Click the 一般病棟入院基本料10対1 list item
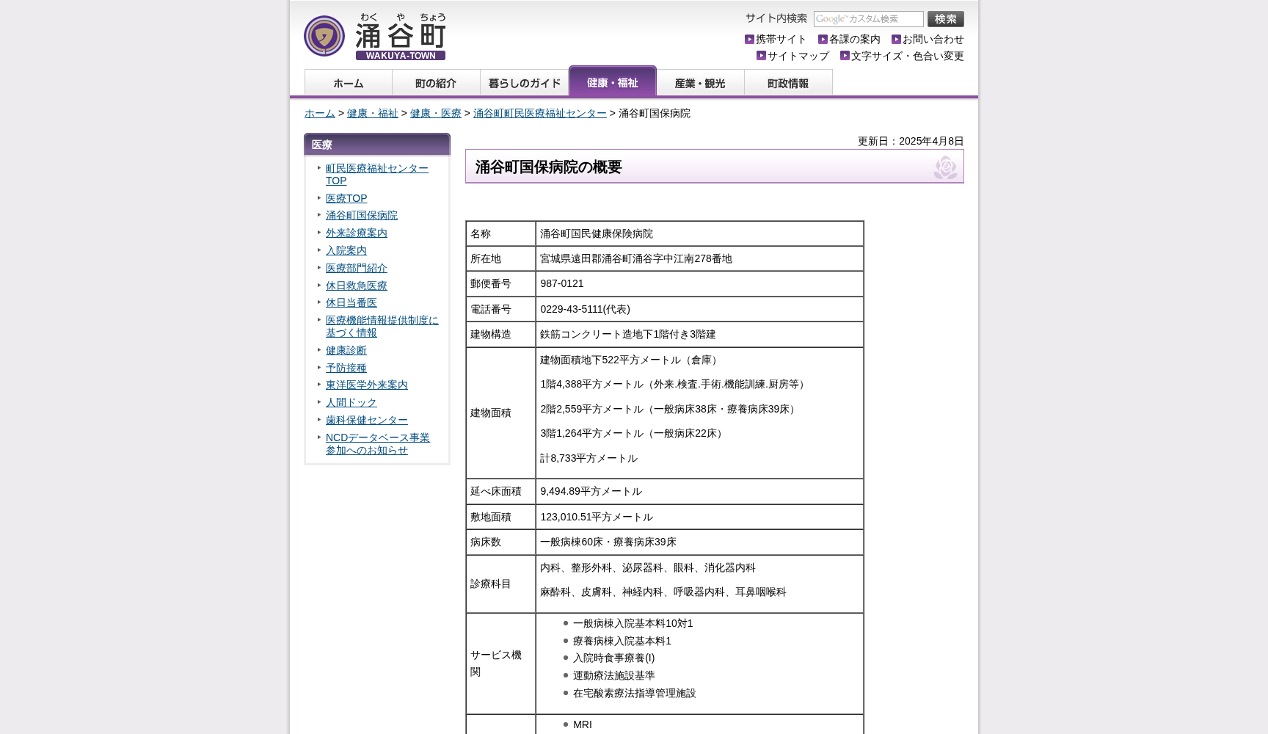1268x734 pixels. tap(633, 623)
